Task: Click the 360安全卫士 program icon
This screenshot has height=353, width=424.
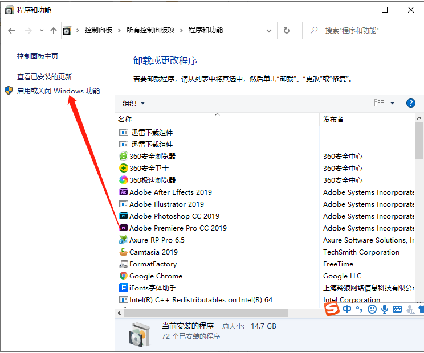Action: 123,169
